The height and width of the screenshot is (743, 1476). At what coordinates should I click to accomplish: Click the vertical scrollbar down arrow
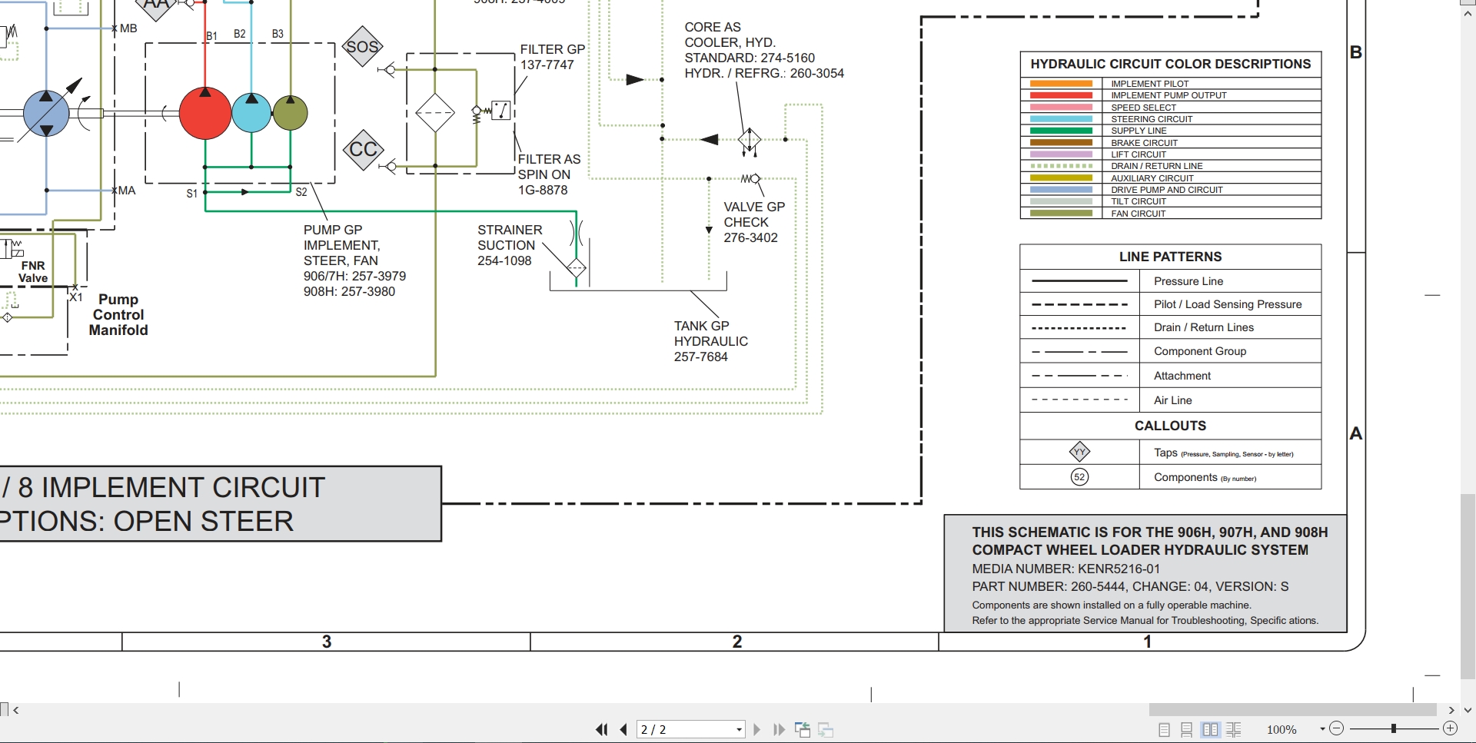point(1468,710)
